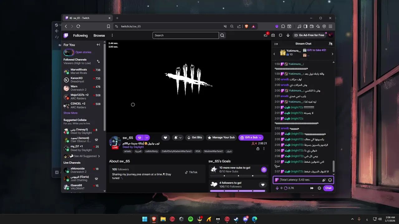Toggle the follow heart button for sw_65
This screenshot has width=399, height=224.
[x=166, y=138]
